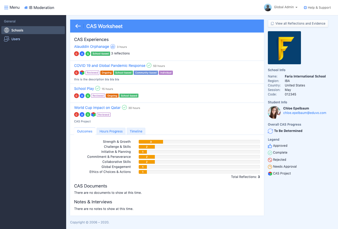Open Users in the sidebar
Viewport: 338px width, 229px height.
tap(16, 39)
